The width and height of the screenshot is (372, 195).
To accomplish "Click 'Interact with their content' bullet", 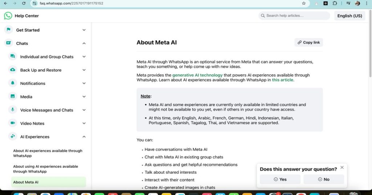I will [169, 180].
